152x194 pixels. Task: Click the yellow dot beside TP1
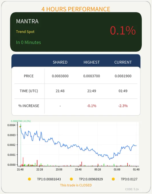click(x=29, y=179)
